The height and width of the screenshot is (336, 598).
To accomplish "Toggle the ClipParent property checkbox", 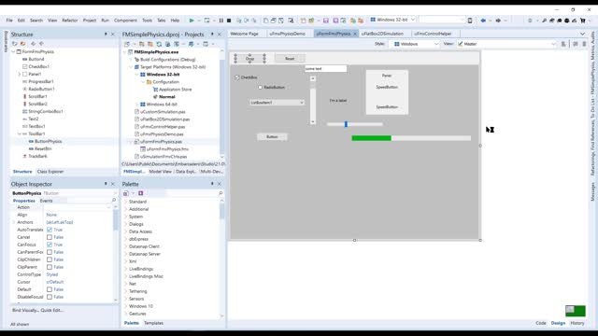I will click(x=50, y=267).
